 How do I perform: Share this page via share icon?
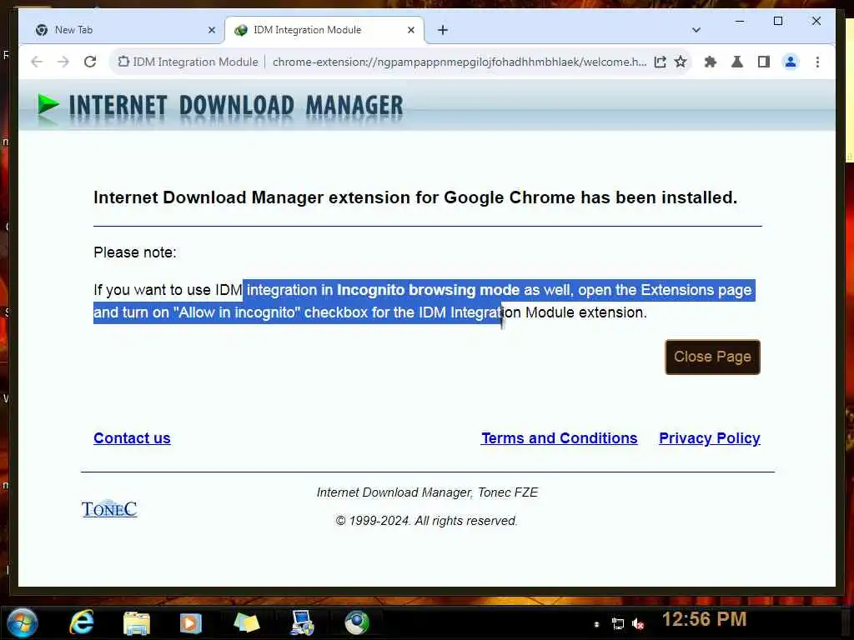click(661, 62)
